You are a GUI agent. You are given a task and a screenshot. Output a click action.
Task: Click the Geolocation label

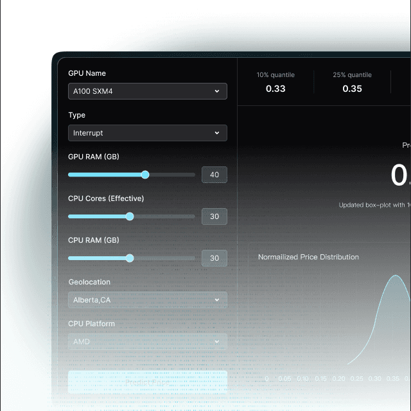click(x=89, y=282)
